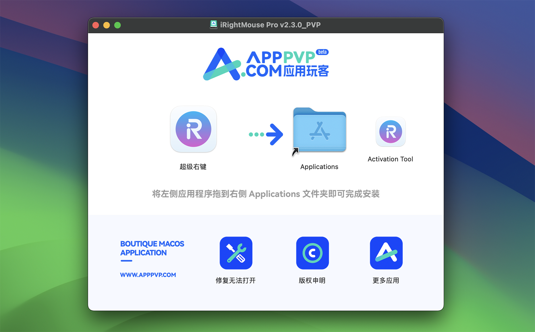Close the iRightMouse Pro window
This screenshot has width=535, height=332.
[x=96, y=25]
